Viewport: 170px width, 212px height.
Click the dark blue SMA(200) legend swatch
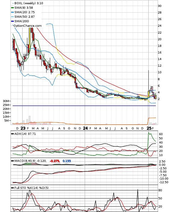12,21
